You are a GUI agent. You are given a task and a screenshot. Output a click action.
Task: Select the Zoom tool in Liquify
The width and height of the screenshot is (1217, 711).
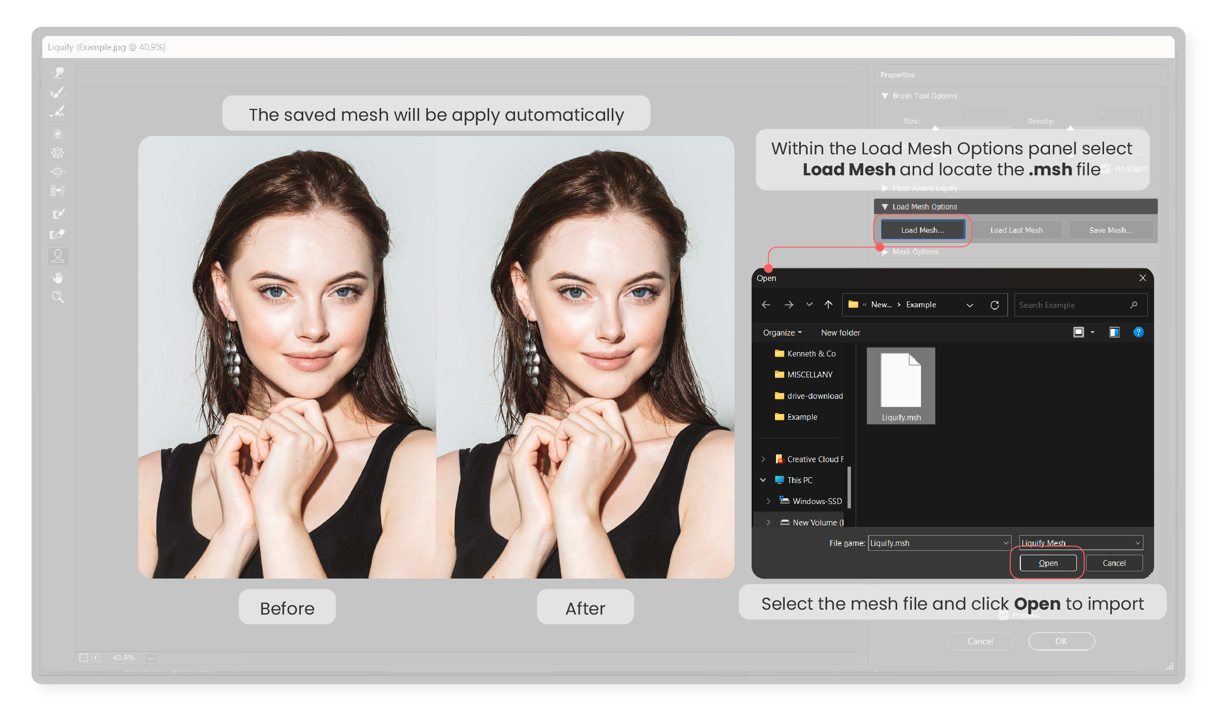58,297
